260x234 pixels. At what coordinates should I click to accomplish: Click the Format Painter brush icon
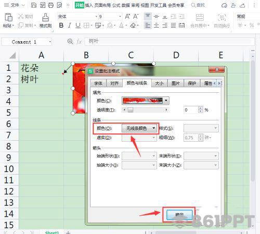click(x=45, y=17)
